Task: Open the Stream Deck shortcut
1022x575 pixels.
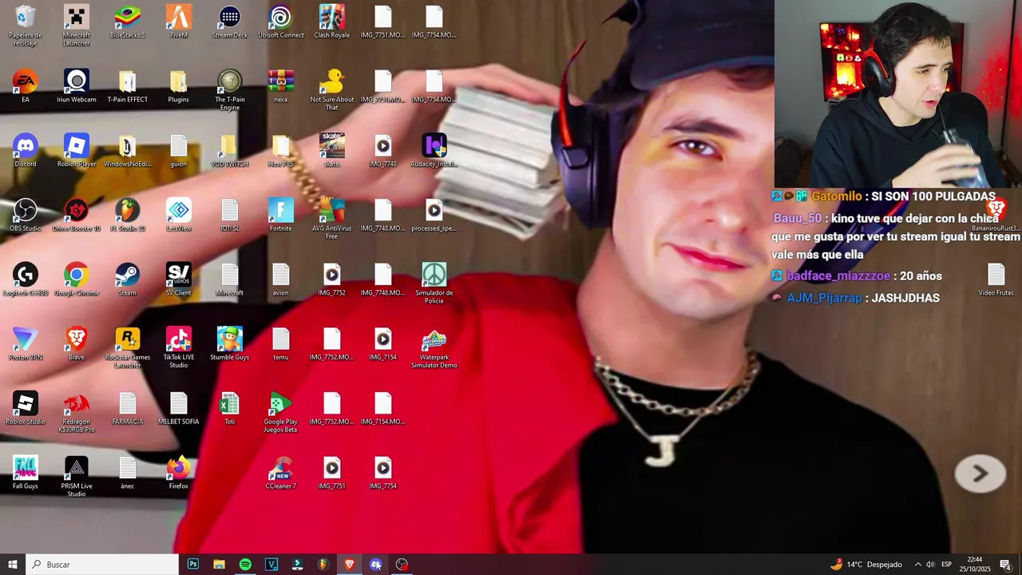Action: (230, 22)
